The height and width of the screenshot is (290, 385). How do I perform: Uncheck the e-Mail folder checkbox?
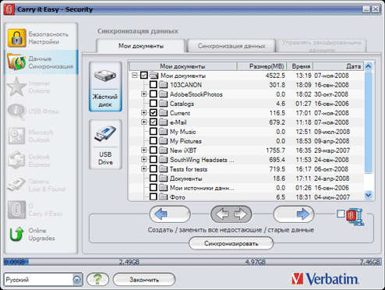(x=154, y=122)
